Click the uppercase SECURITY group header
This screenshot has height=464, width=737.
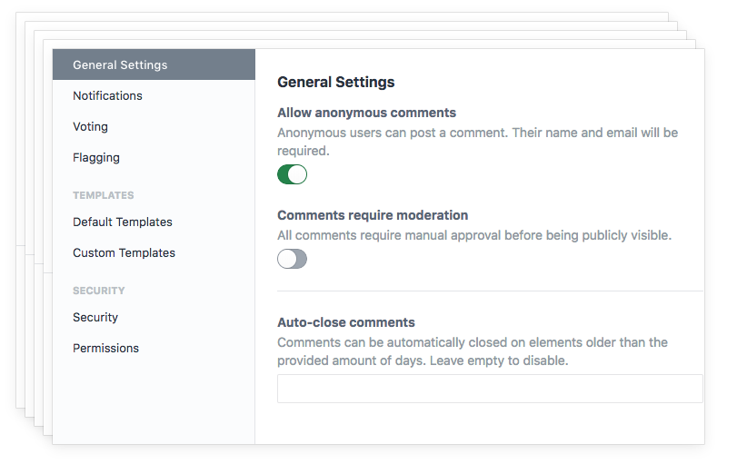coord(98,291)
